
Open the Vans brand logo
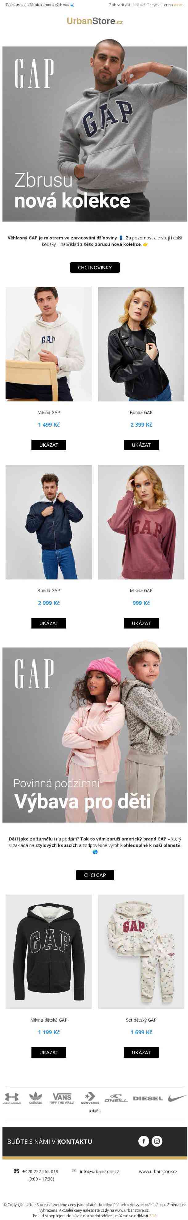coord(62,1098)
